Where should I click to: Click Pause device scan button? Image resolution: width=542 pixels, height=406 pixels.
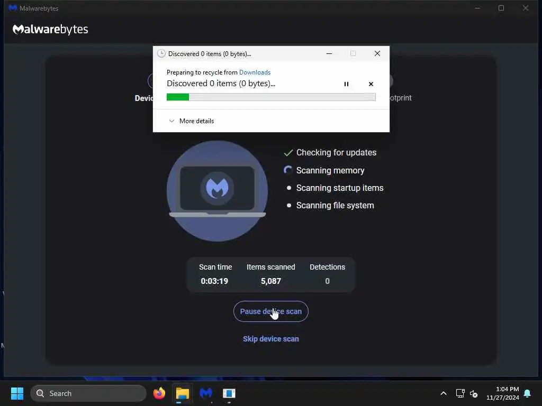tap(270, 311)
